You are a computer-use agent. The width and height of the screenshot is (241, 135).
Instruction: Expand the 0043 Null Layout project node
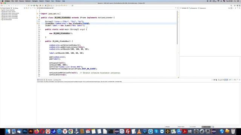coord(1,13)
